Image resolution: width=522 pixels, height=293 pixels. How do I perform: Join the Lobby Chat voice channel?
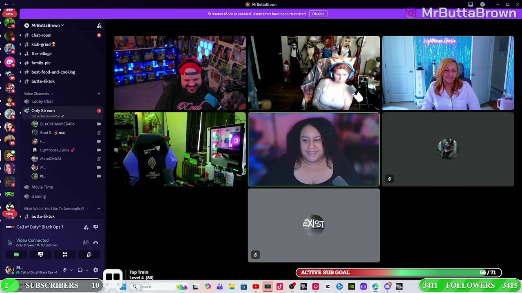[62, 101]
